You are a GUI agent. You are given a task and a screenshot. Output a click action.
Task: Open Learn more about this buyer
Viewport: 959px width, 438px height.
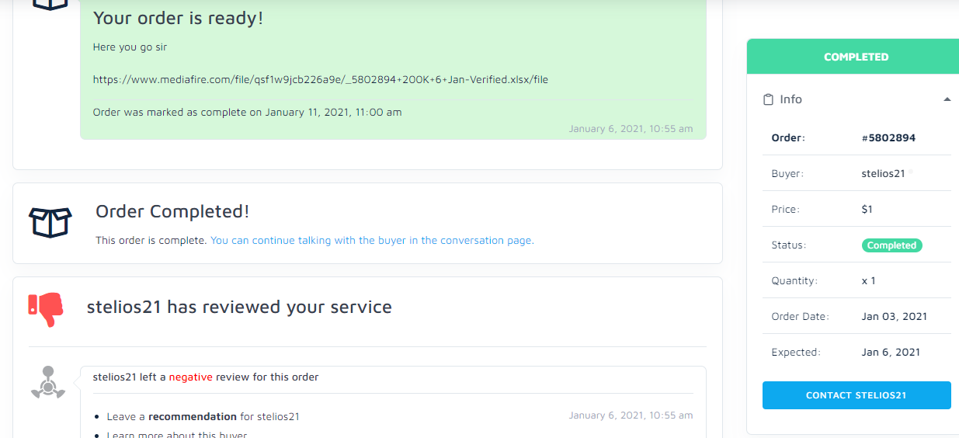(176, 434)
